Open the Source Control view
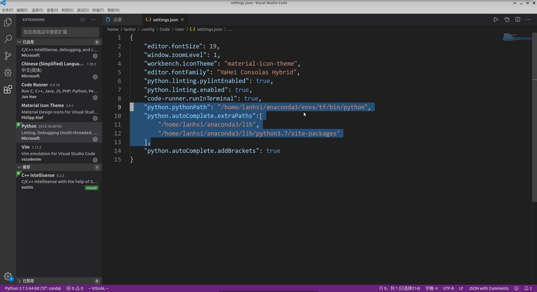The height and width of the screenshot is (292, 537). pos(8,56)
